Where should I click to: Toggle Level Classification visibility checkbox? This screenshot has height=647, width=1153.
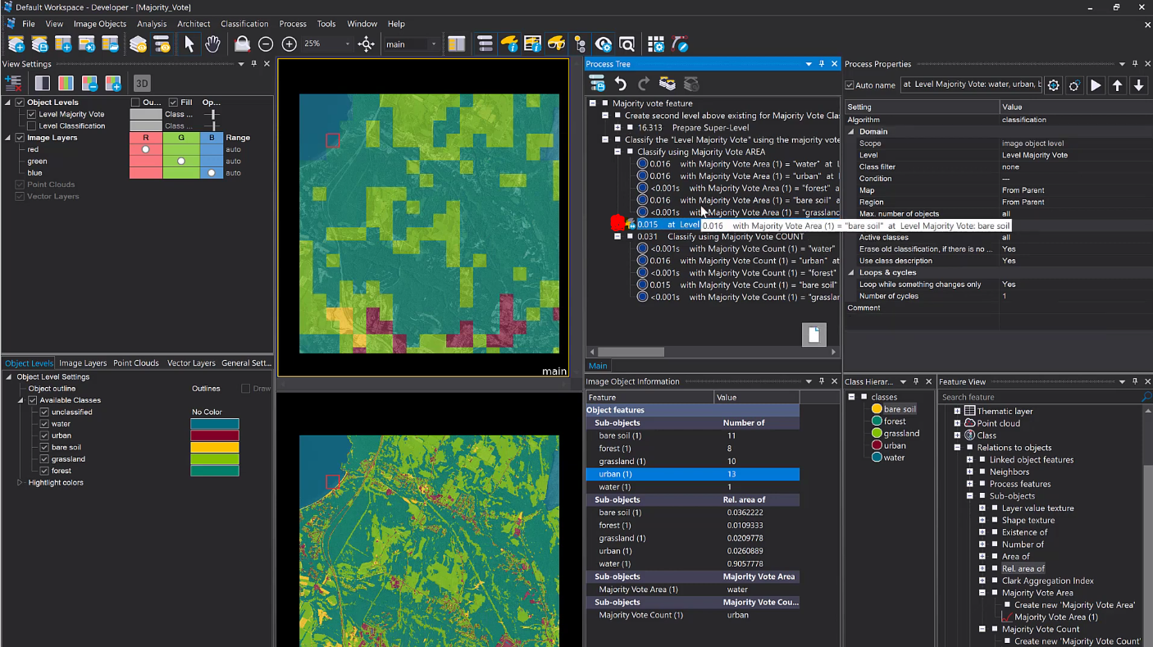(x=32, y=126)
